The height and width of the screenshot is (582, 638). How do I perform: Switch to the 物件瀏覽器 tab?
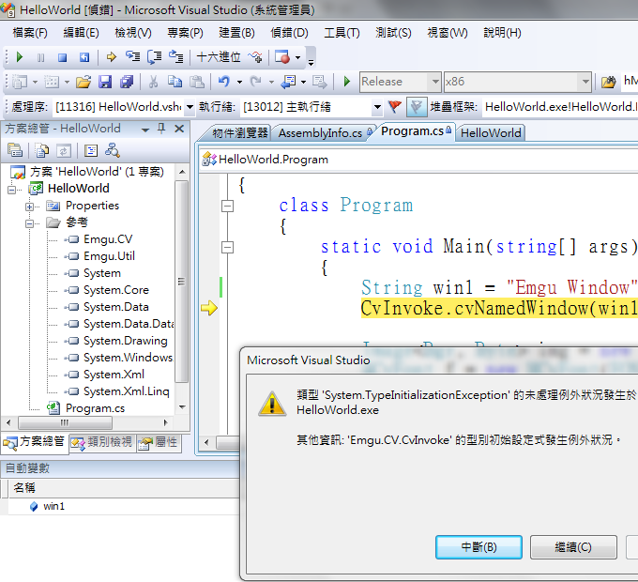click(x=239, y=133)
